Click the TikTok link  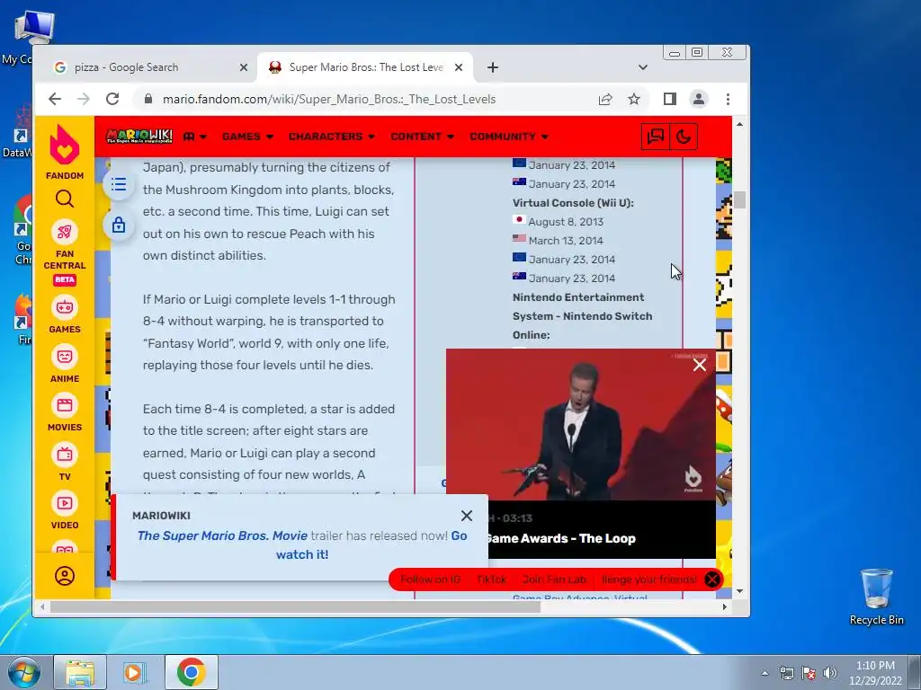pos(492,579)
